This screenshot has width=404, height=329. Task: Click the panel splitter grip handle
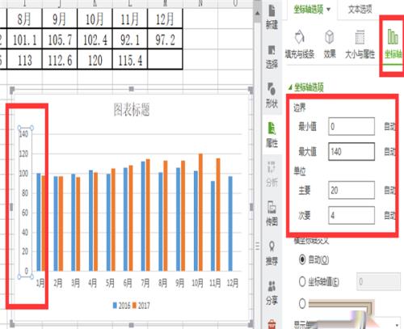click(258, 246)
